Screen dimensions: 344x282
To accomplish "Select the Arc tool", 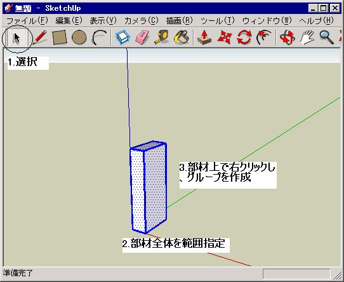I will 99,37.
